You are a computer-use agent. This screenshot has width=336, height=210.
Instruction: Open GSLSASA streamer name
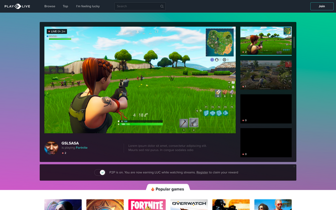(x=70, y=143)
